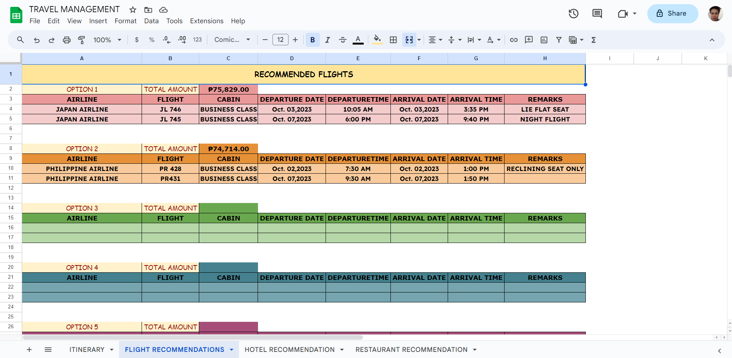Toggle Strikethrough formatting
Screen dimensions: 732x358
pyautogui.click(x=343, y=40)
